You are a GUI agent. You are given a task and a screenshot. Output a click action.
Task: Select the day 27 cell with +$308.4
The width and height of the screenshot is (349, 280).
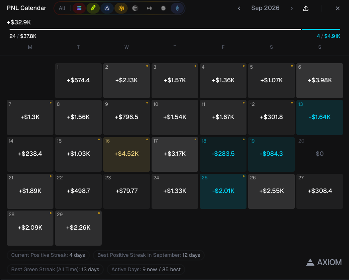(x=319, y=191)
